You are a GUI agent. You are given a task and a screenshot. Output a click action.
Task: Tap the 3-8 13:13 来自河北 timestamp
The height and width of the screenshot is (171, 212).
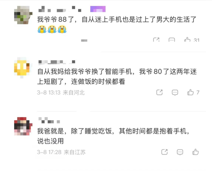click(x=61, y=92)
